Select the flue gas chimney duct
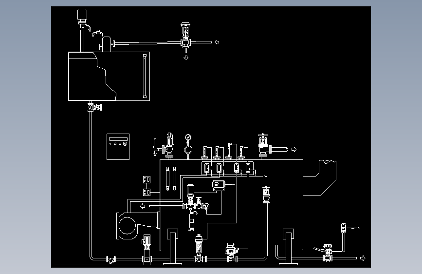Image resolution: width=422 pixels, height=274 pixels. [x=320, y=177]
